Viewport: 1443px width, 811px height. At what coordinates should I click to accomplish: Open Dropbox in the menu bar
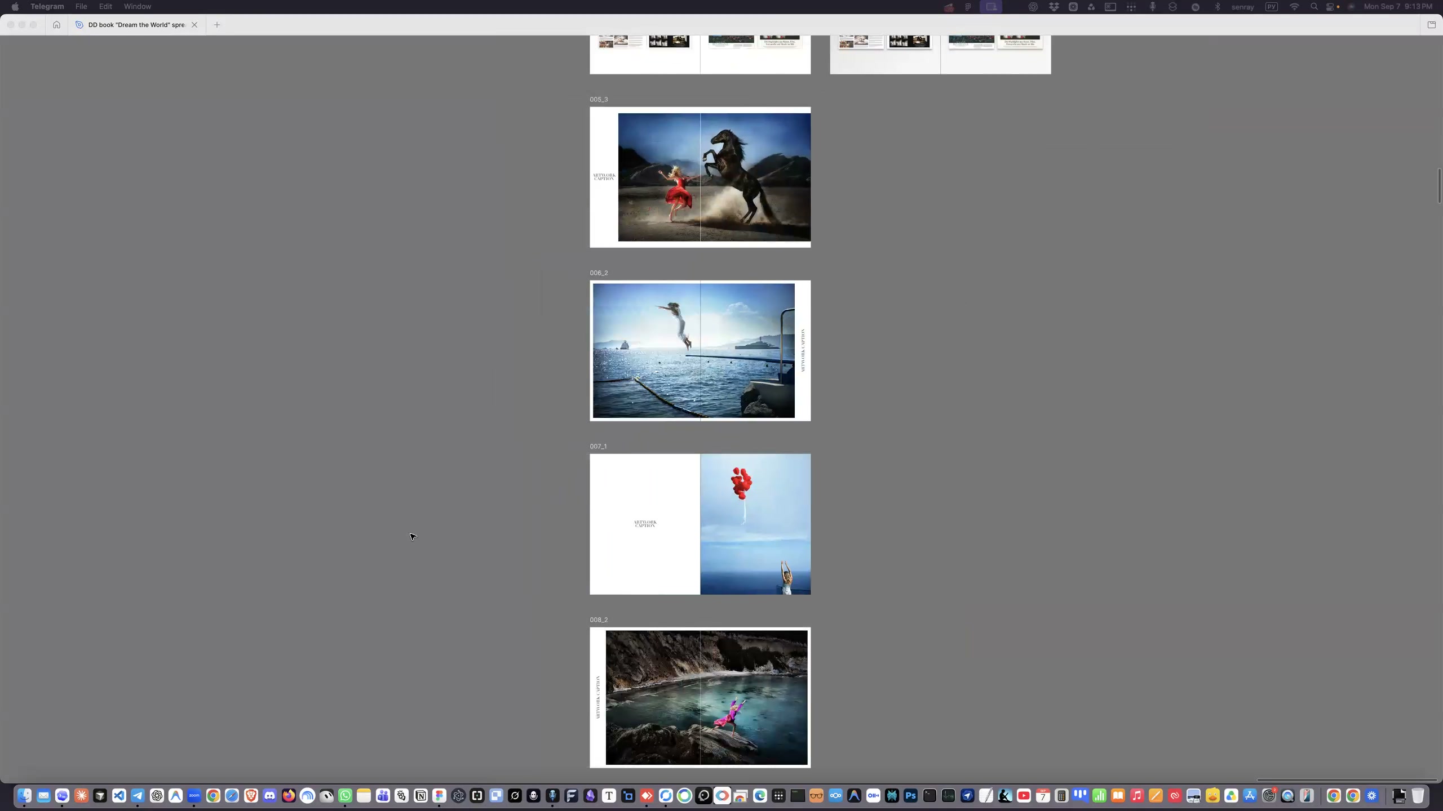tap(1054, 7)
